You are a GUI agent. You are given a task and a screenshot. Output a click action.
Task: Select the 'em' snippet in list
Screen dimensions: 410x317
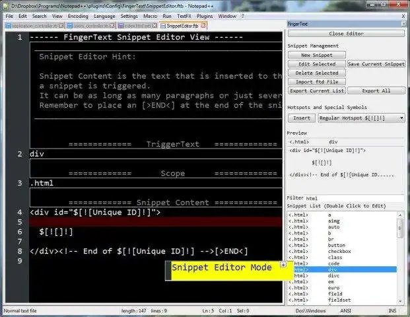342,282
